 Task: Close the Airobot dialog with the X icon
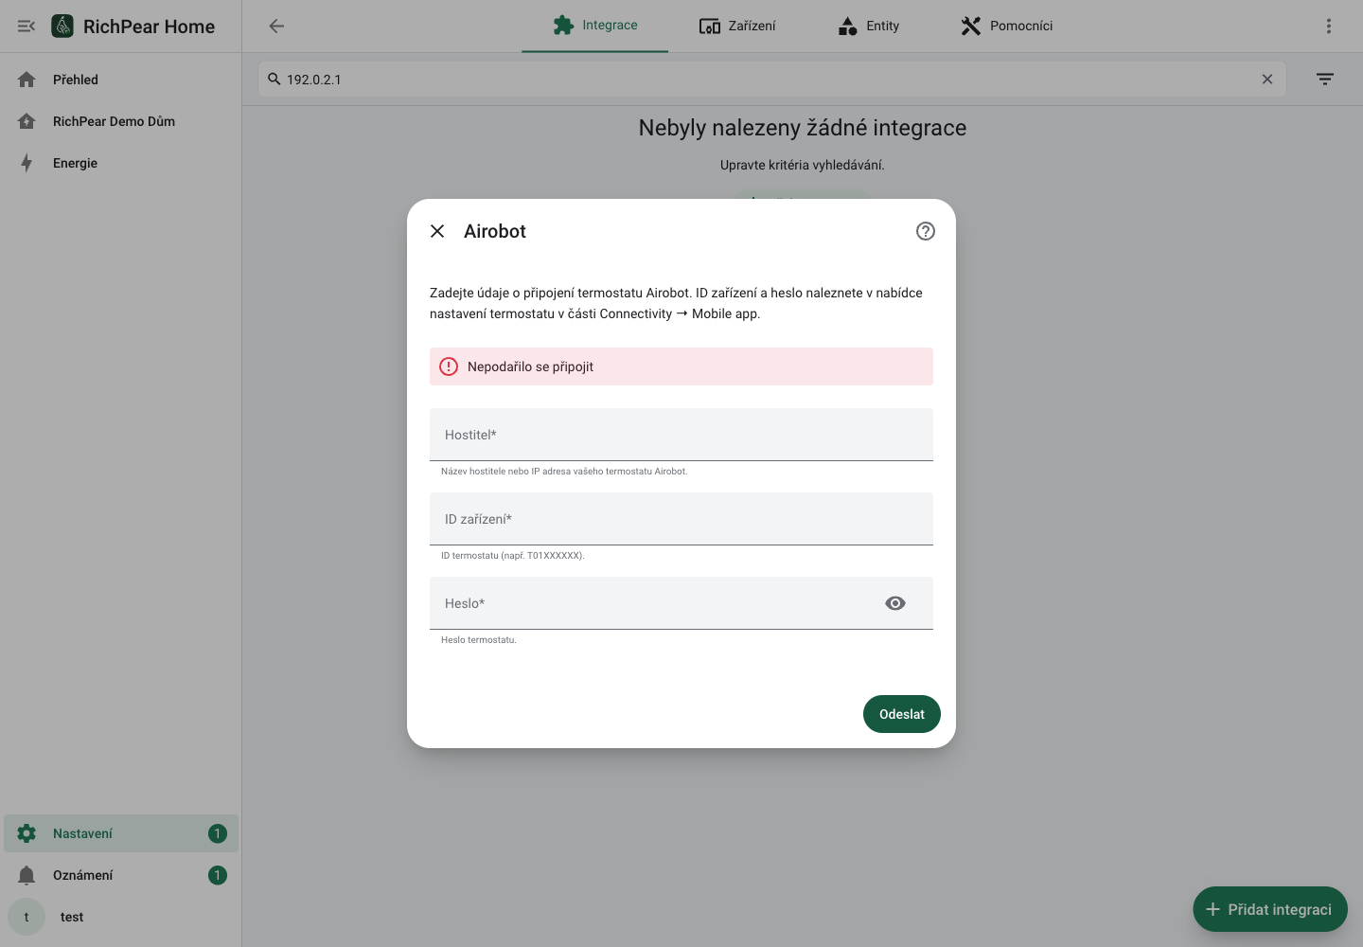click(437, 231)
